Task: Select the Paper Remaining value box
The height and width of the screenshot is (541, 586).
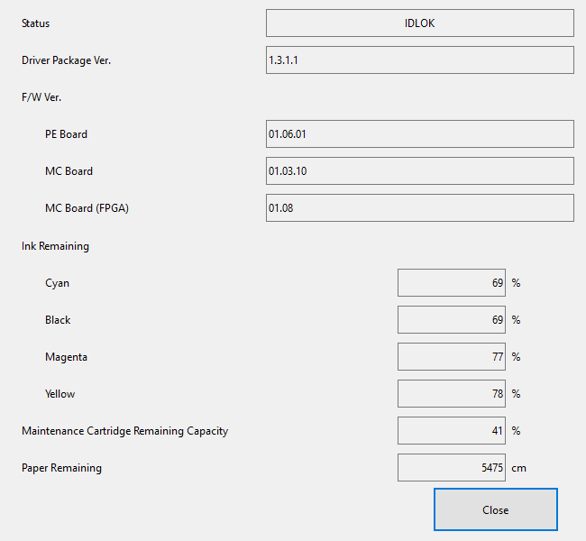Action: pos(451,468)
